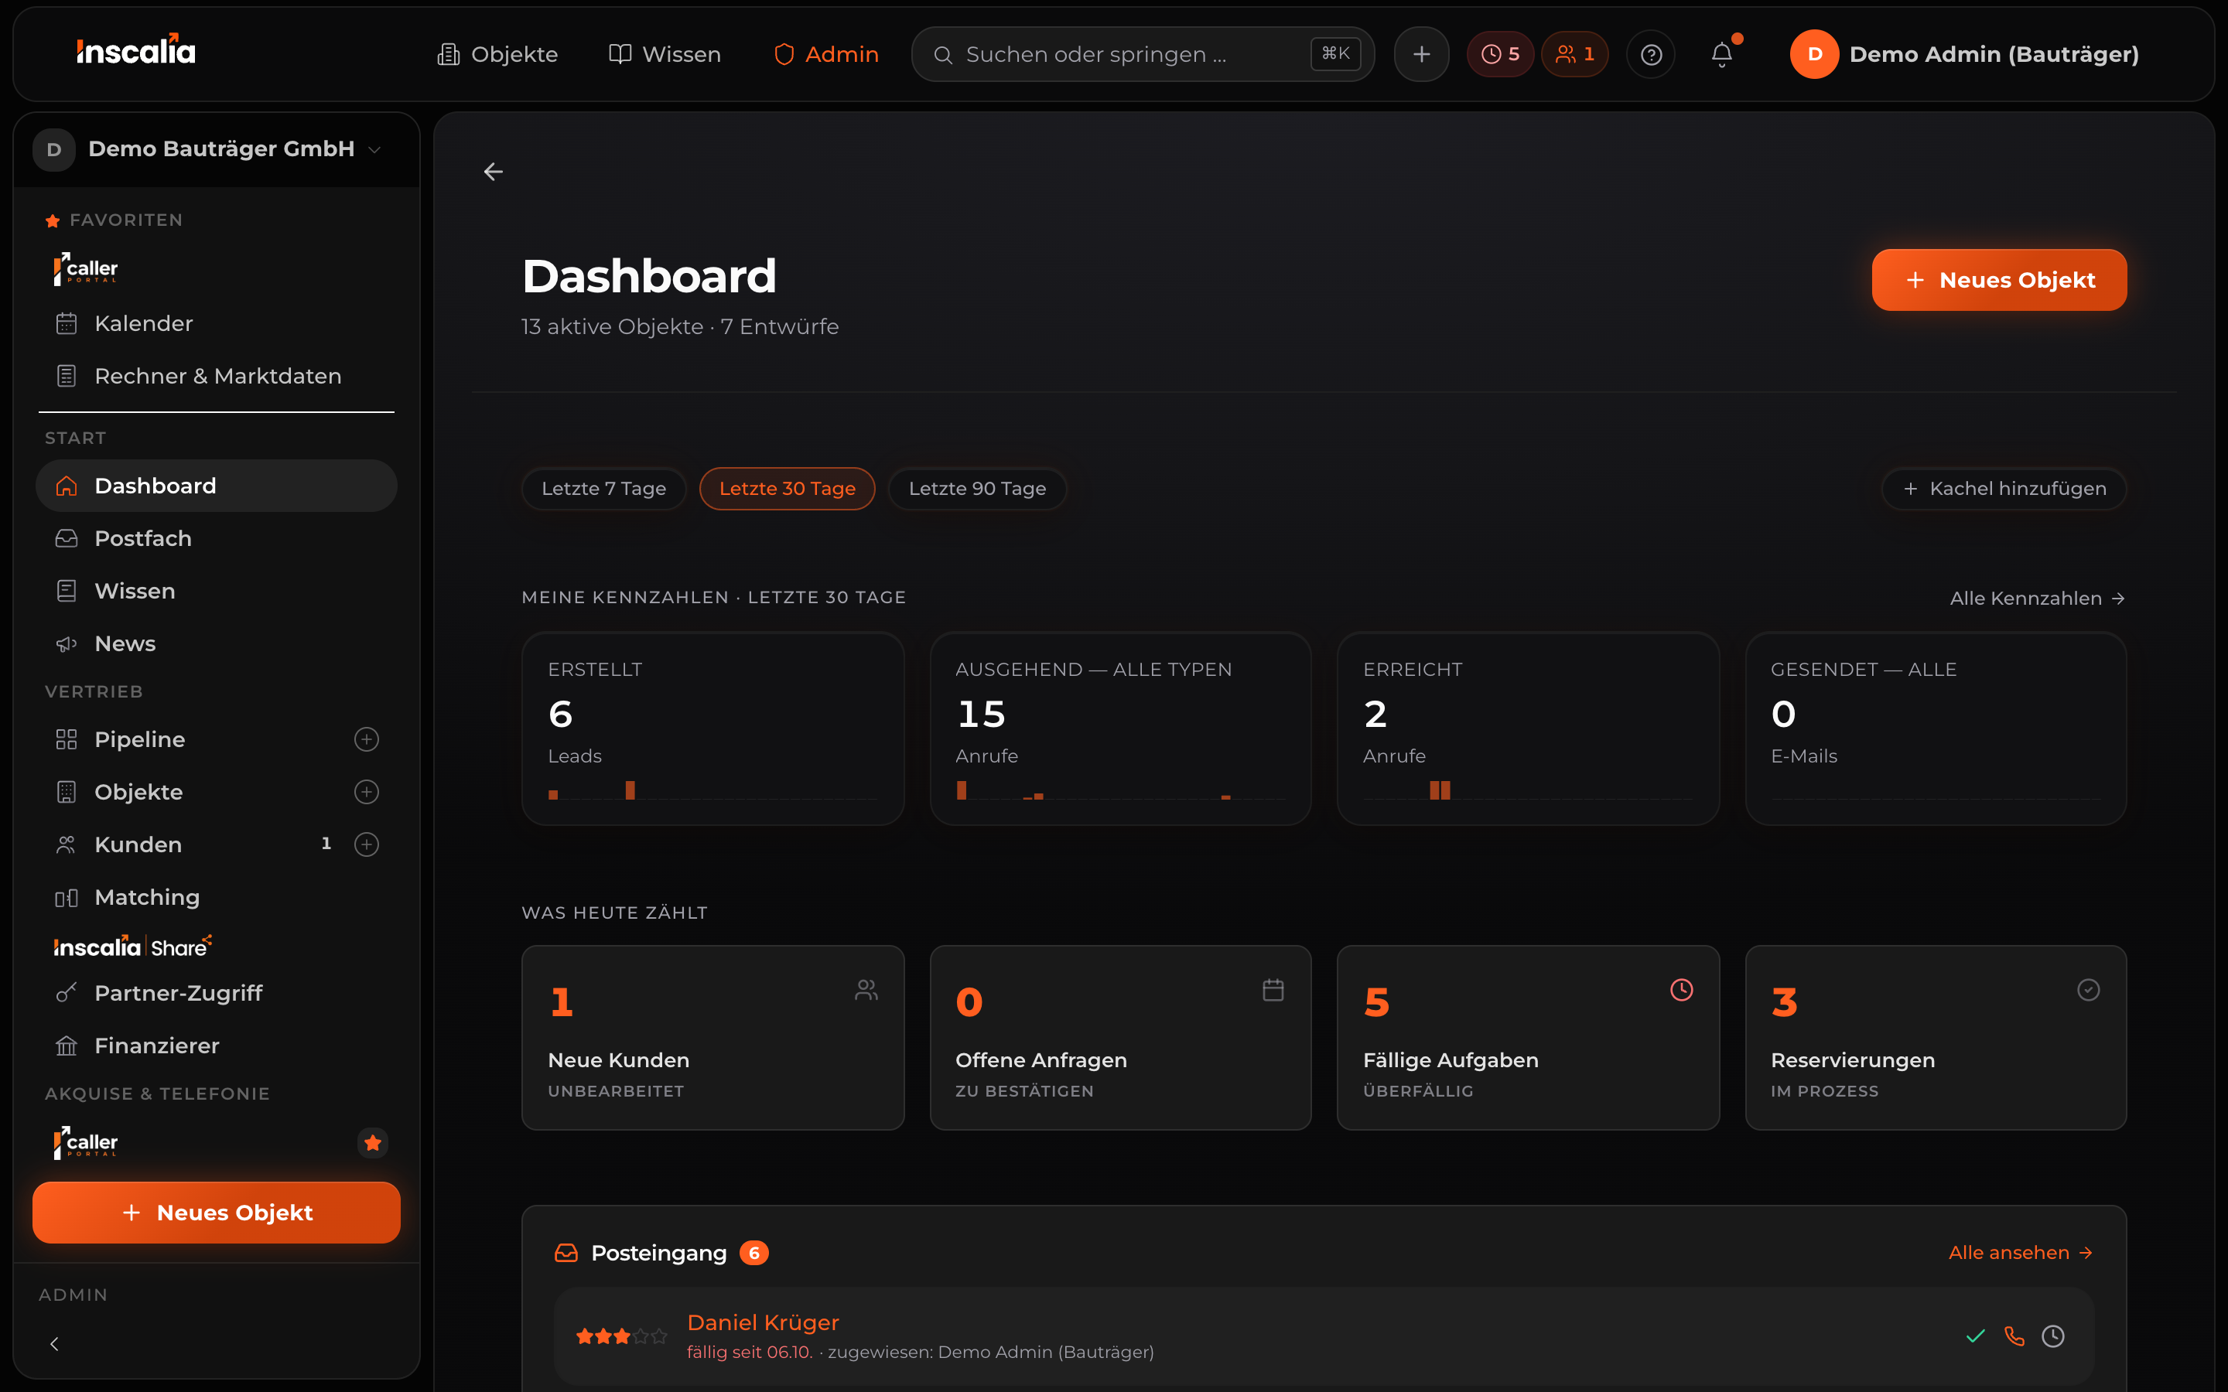2228x1392 pixels.
Task: Open Postfach in sidebar
Action: (x=217, y=538)
